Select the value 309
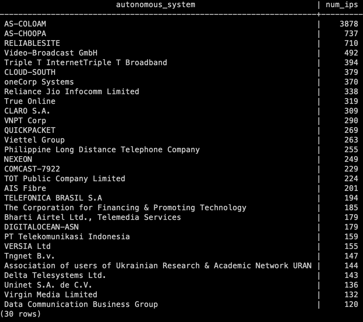The height and width of the screenshot is (322, 363). point(351,111)
